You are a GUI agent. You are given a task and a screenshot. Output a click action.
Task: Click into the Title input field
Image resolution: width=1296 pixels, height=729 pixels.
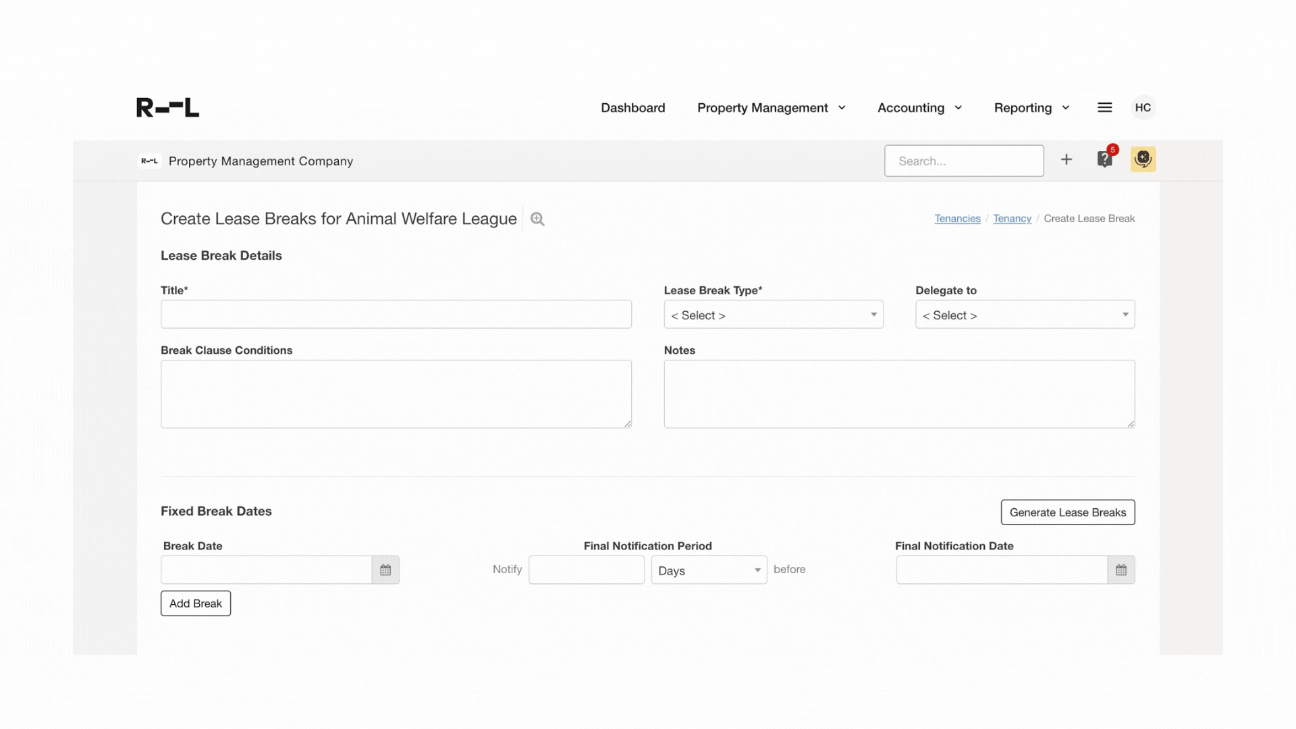pyautogui.click(x=396, y=315)
